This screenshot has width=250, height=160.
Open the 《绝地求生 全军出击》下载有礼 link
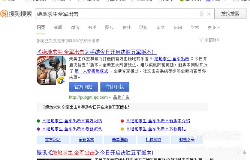[x=156, y=129]
